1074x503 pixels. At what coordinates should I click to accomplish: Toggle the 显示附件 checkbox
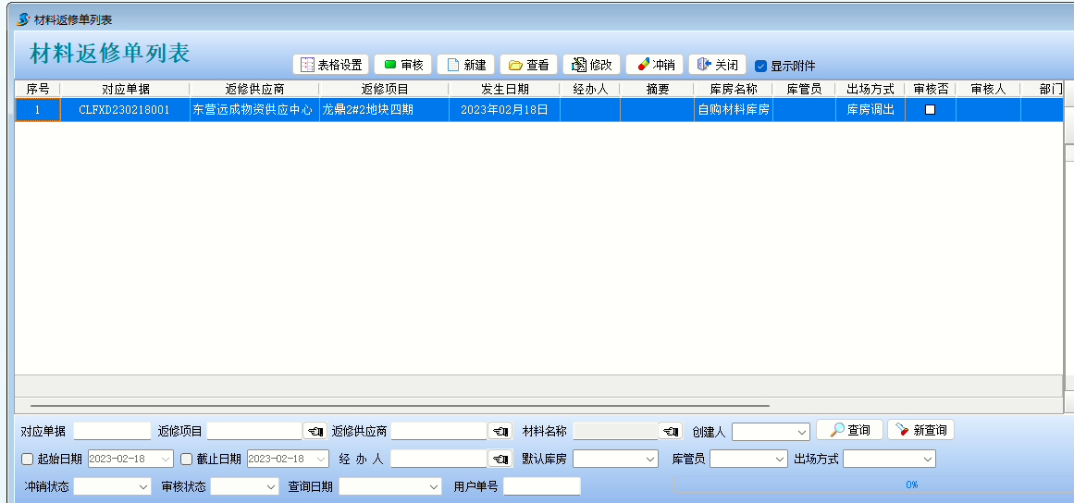[761, 66]
